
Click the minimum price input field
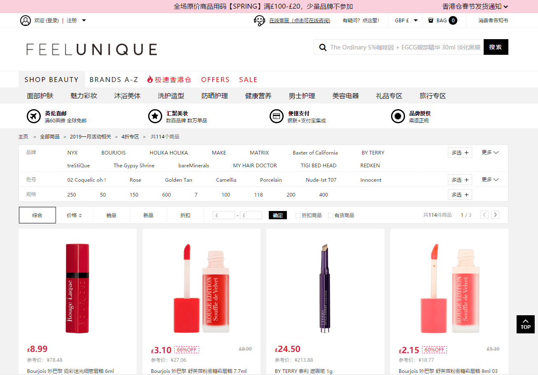[x=224, y=215]
